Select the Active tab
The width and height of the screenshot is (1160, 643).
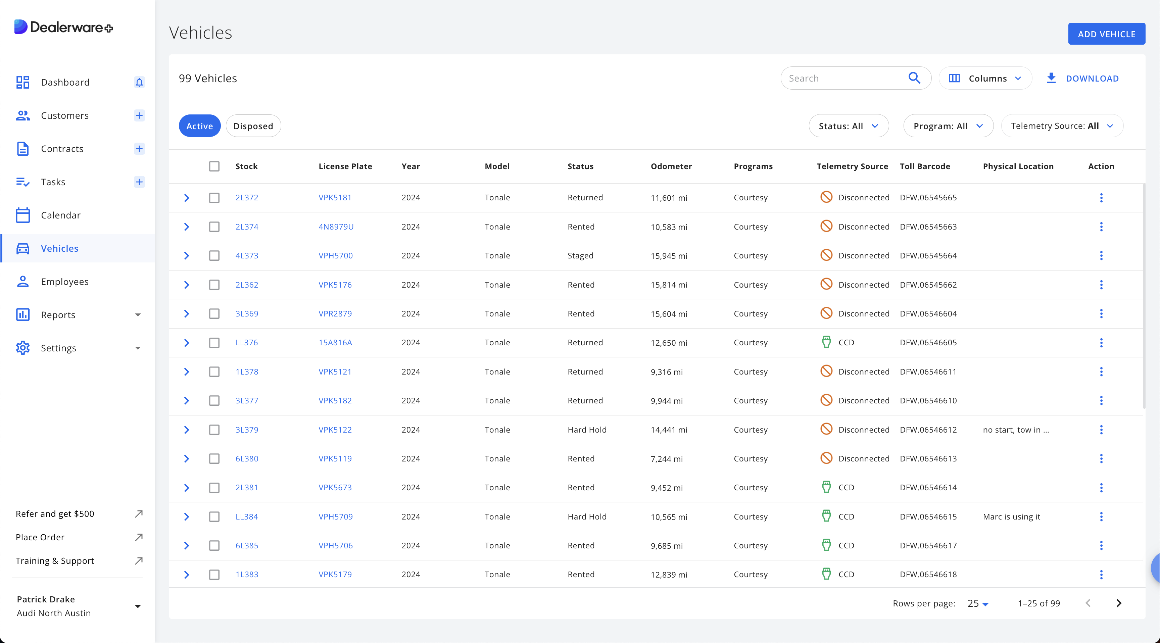click(x=199, y=126)
